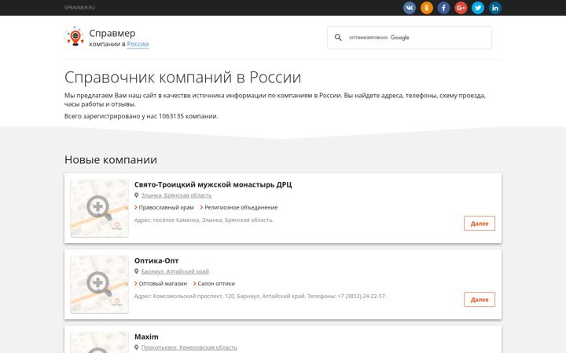The height and width of the screenshot is (353, 566).
Task: Click the location pin beside Барнаул
Action: (x=137, y=271)
